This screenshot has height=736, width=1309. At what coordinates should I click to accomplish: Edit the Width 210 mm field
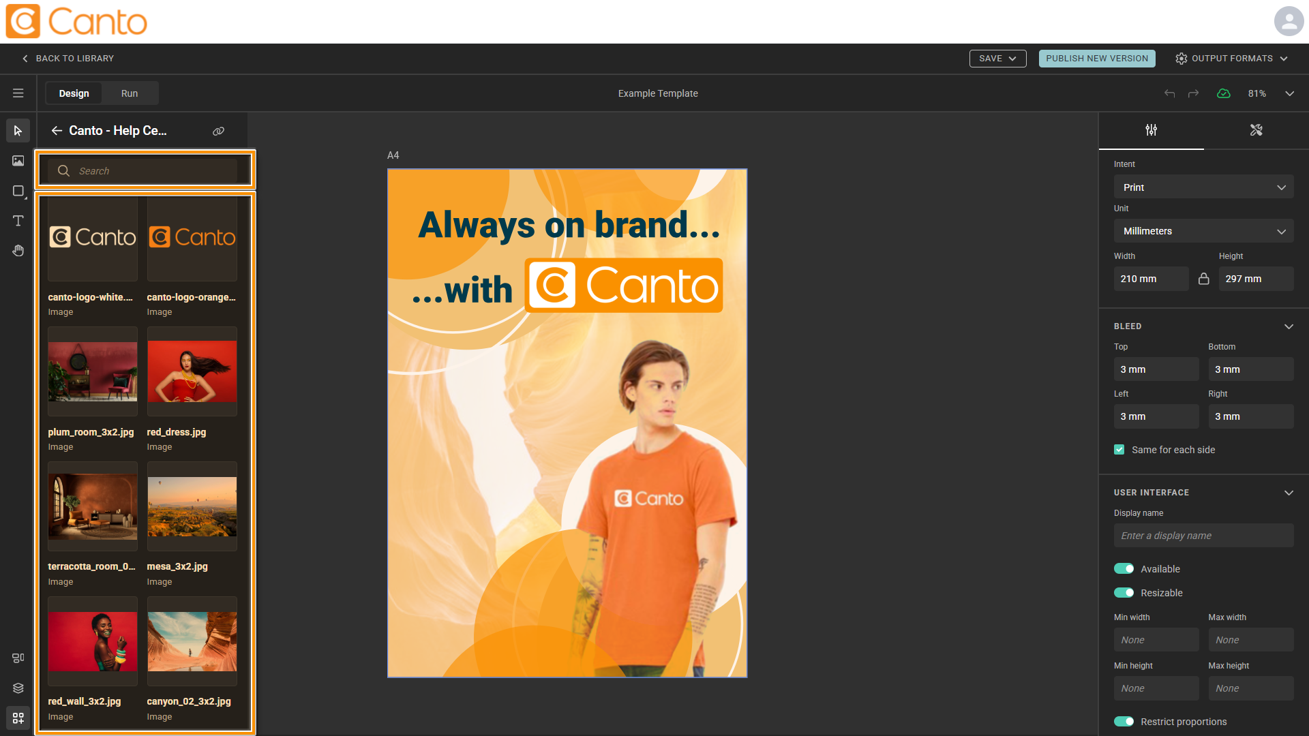tap(1151, 279)
